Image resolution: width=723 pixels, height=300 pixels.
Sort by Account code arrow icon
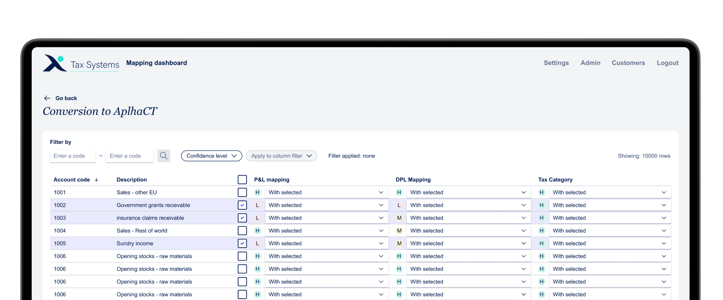click(x=96, y=180)
